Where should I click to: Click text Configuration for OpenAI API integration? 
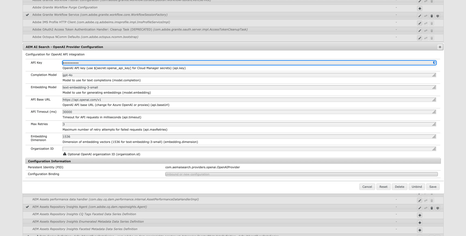click(55, 54)
